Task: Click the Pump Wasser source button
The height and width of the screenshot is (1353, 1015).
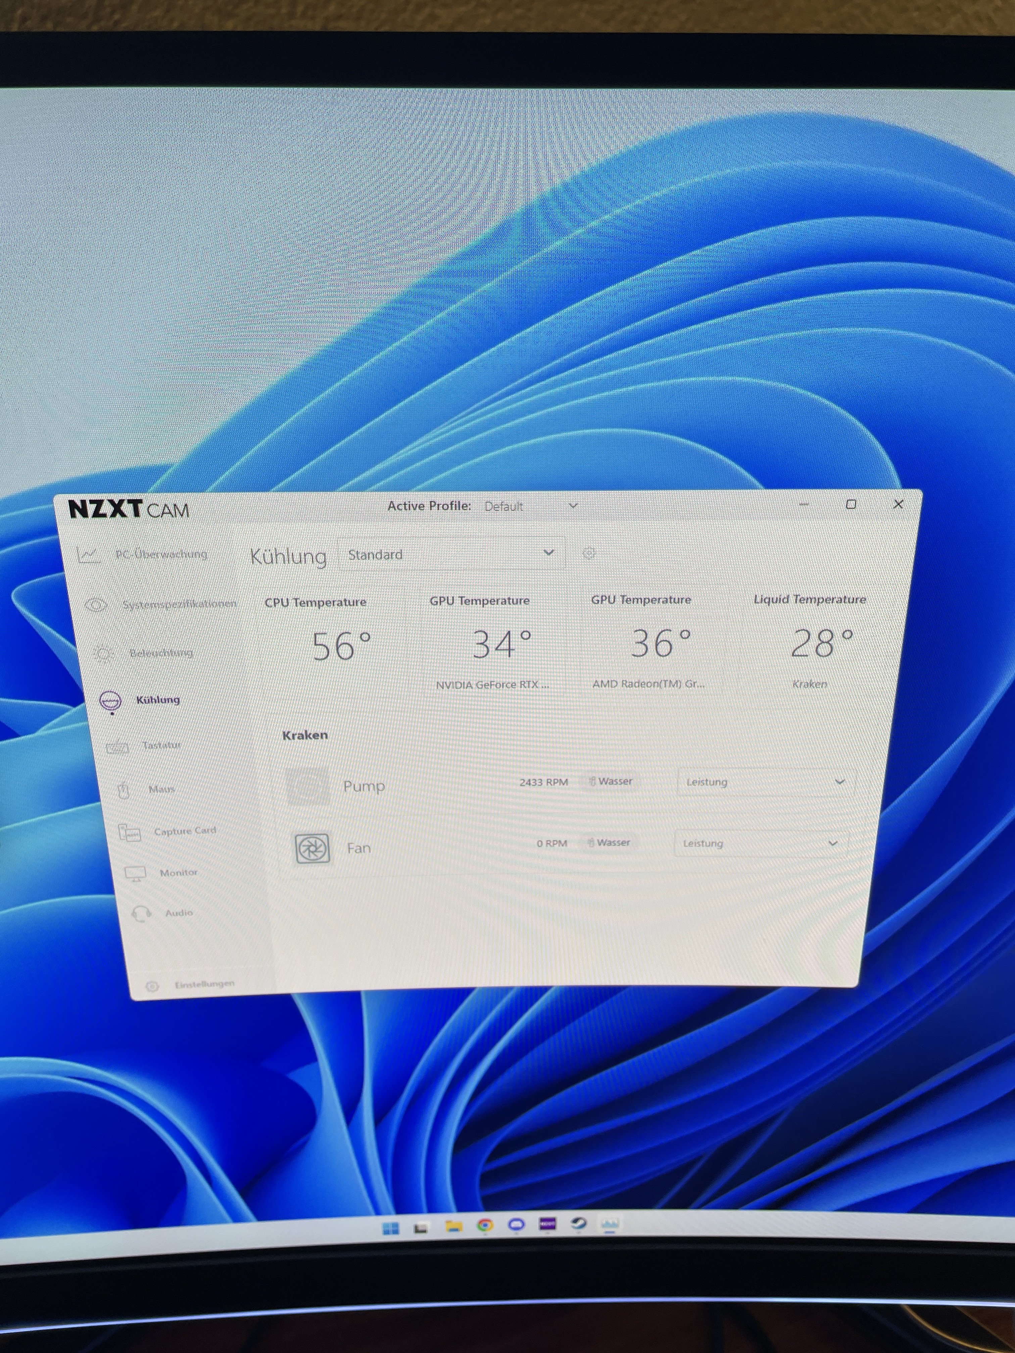Action: pyautogui.click(x=611, y=782)
